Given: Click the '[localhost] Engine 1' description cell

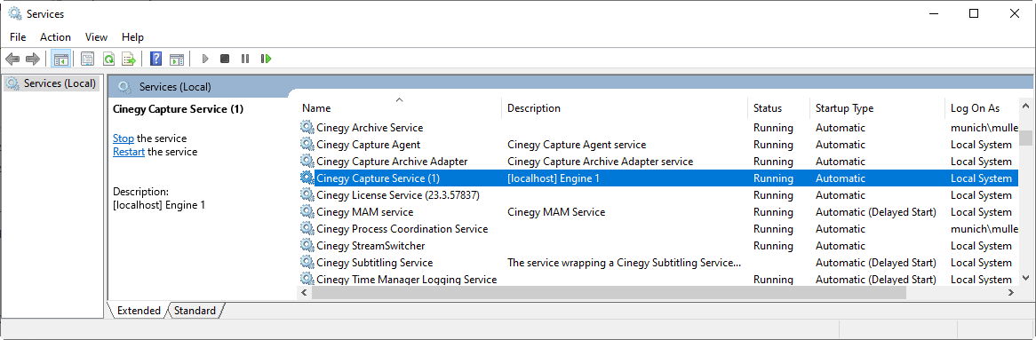Looking at the screenshot, I should point(554,178).
